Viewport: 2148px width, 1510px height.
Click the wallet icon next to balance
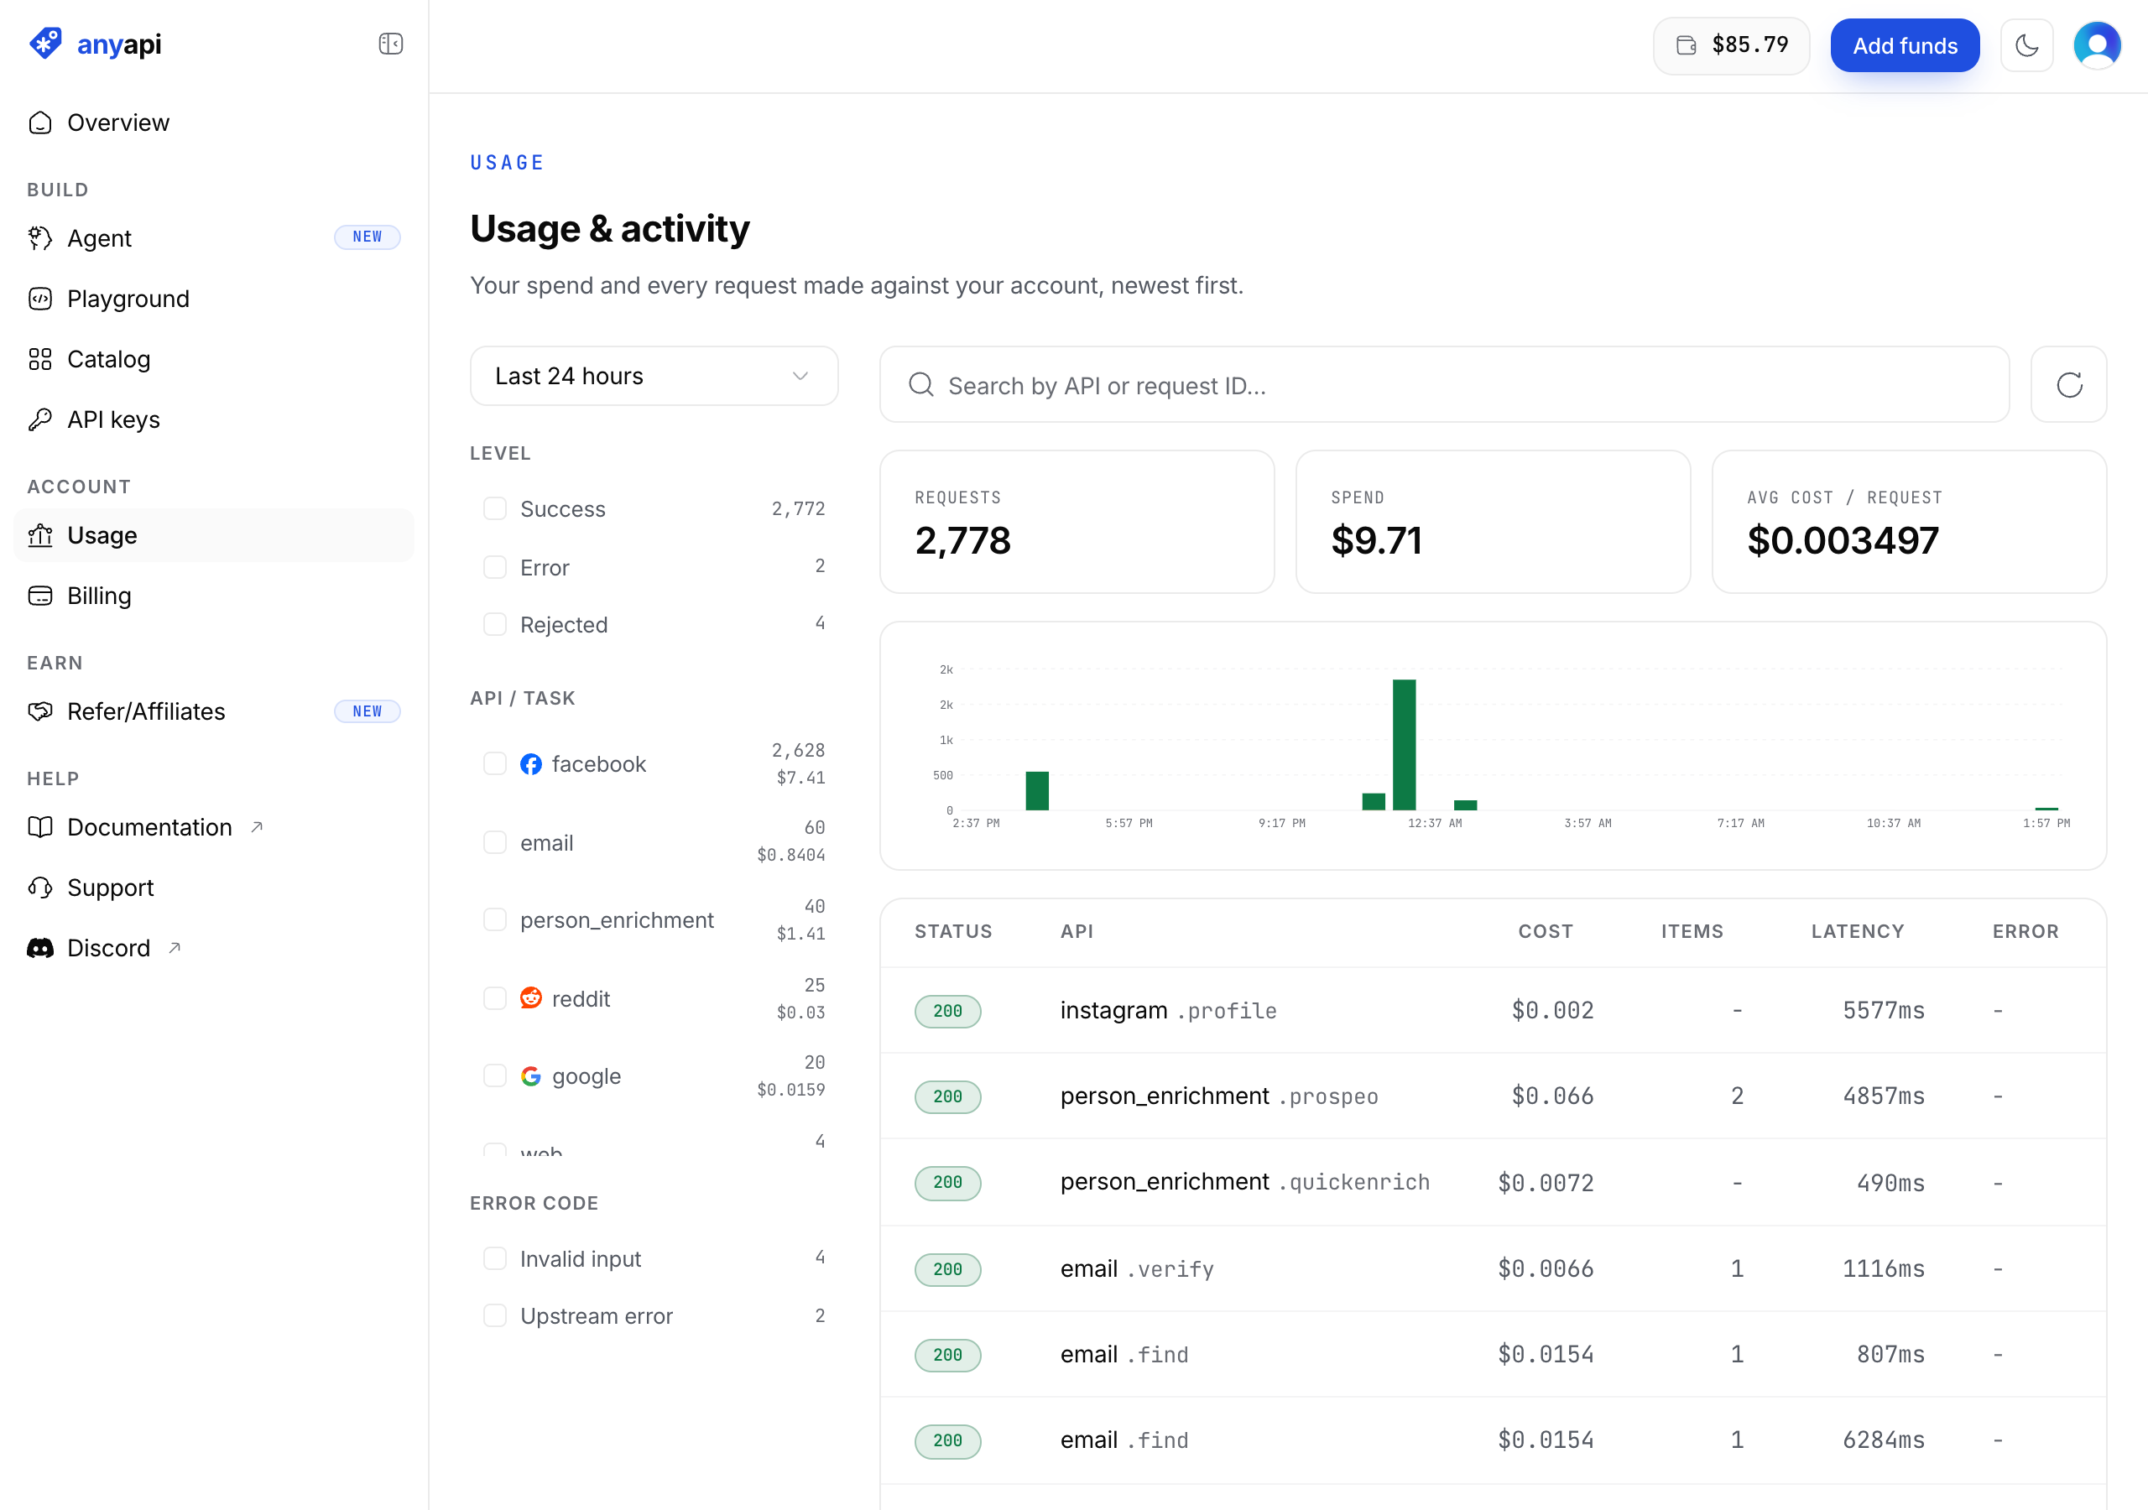(1686, 45)
